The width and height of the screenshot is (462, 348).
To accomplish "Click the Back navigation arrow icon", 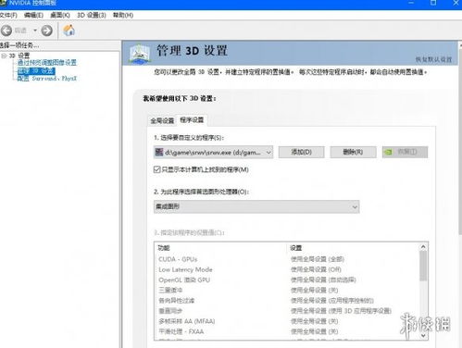I will click(6, 31).
